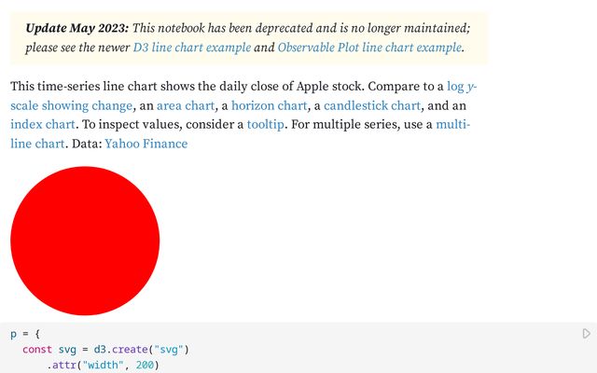
Task: Place cursor on '.attr("width", 200)' line
Action: pos(103,365)
